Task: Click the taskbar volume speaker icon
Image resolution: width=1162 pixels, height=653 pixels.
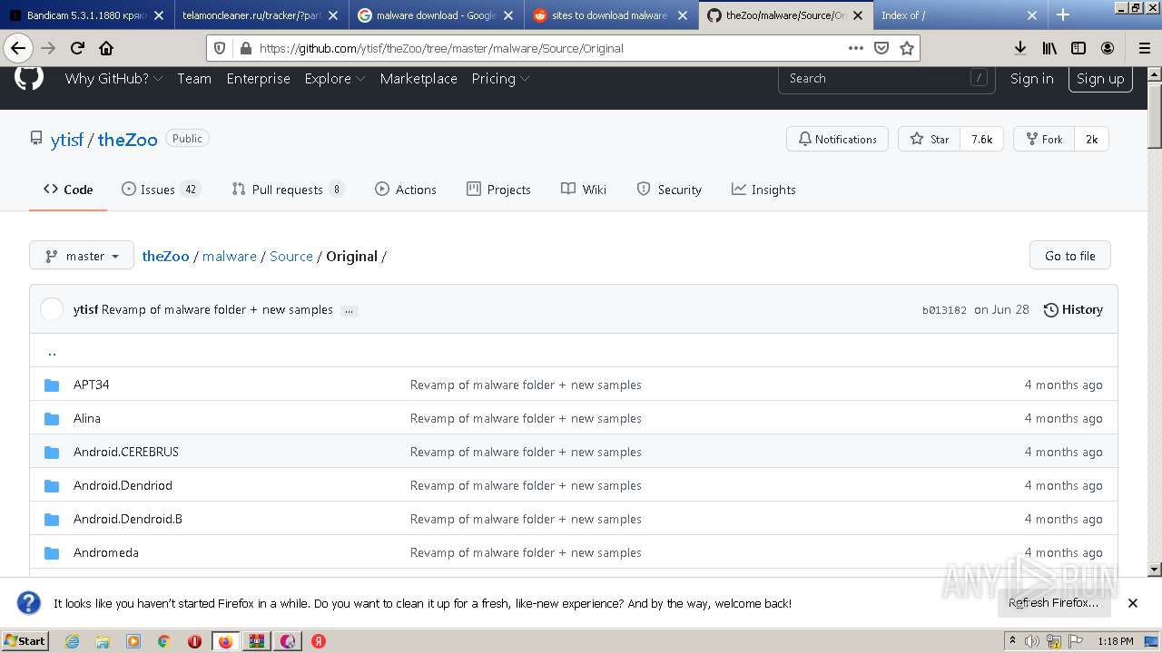Action: (1032, 641)
